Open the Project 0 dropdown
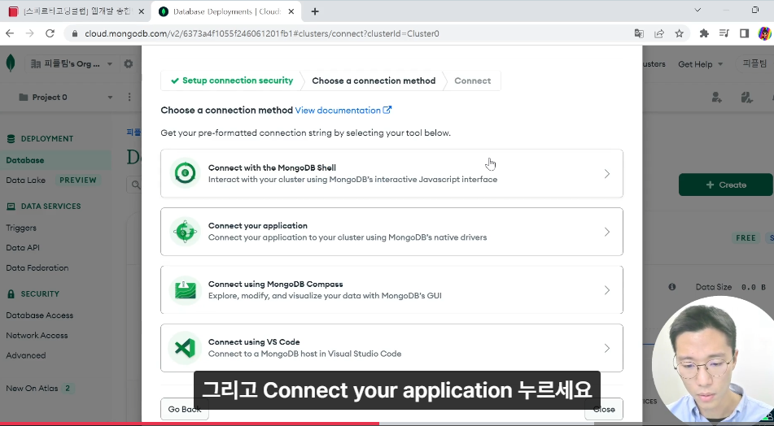The image size is (774, 426). pos(66,97)
